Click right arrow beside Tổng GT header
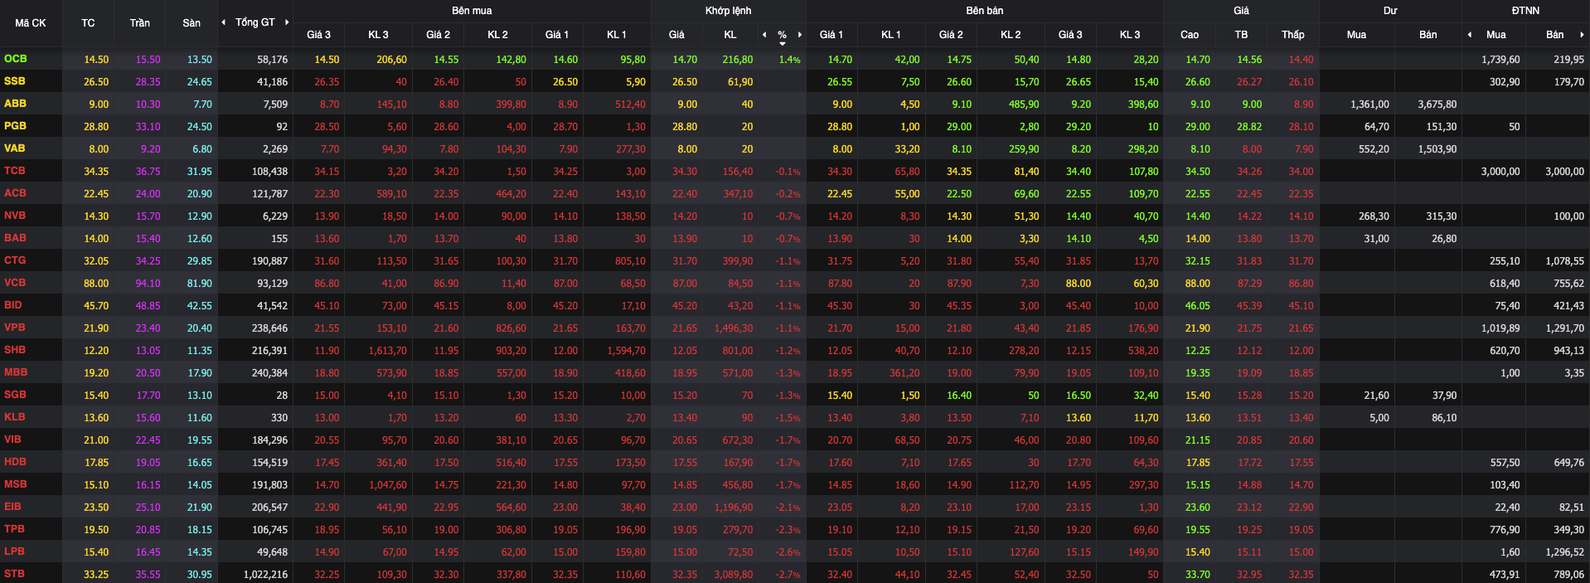The width and height of the screenshot is (1590, 583). [x=287, y=22]
